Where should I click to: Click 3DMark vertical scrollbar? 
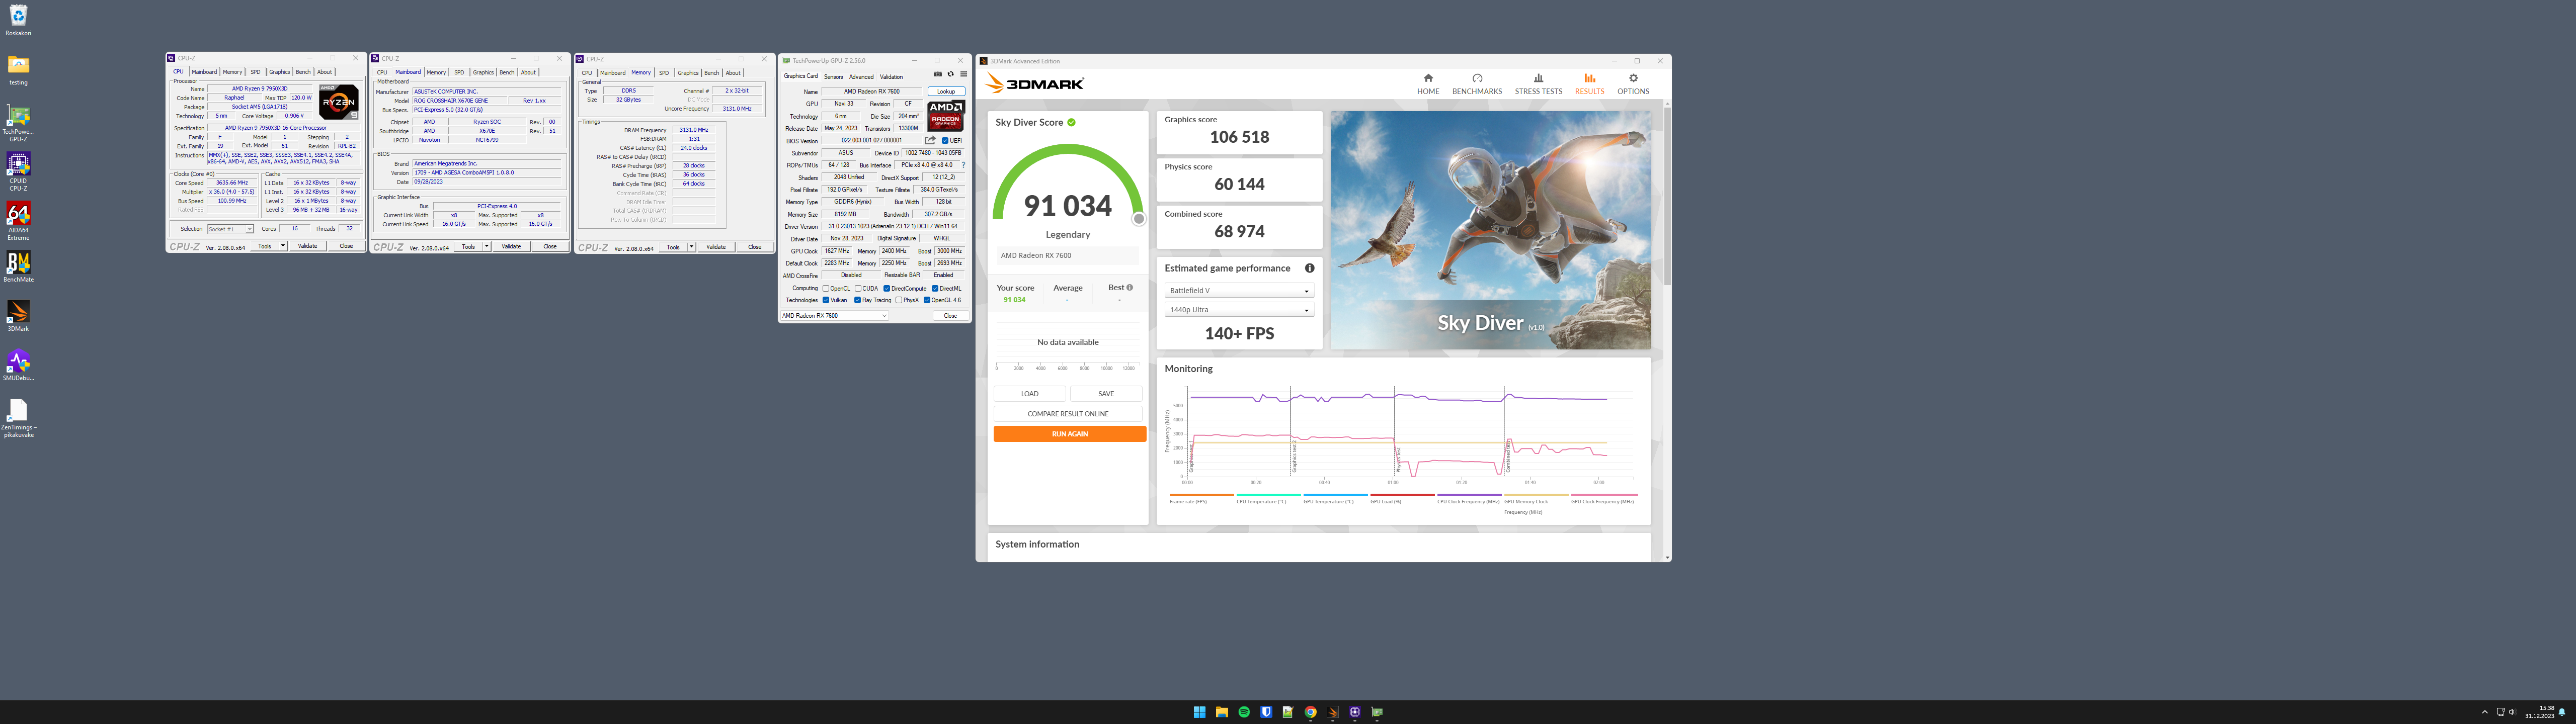pyautogui.click(x=1667, y=195)
